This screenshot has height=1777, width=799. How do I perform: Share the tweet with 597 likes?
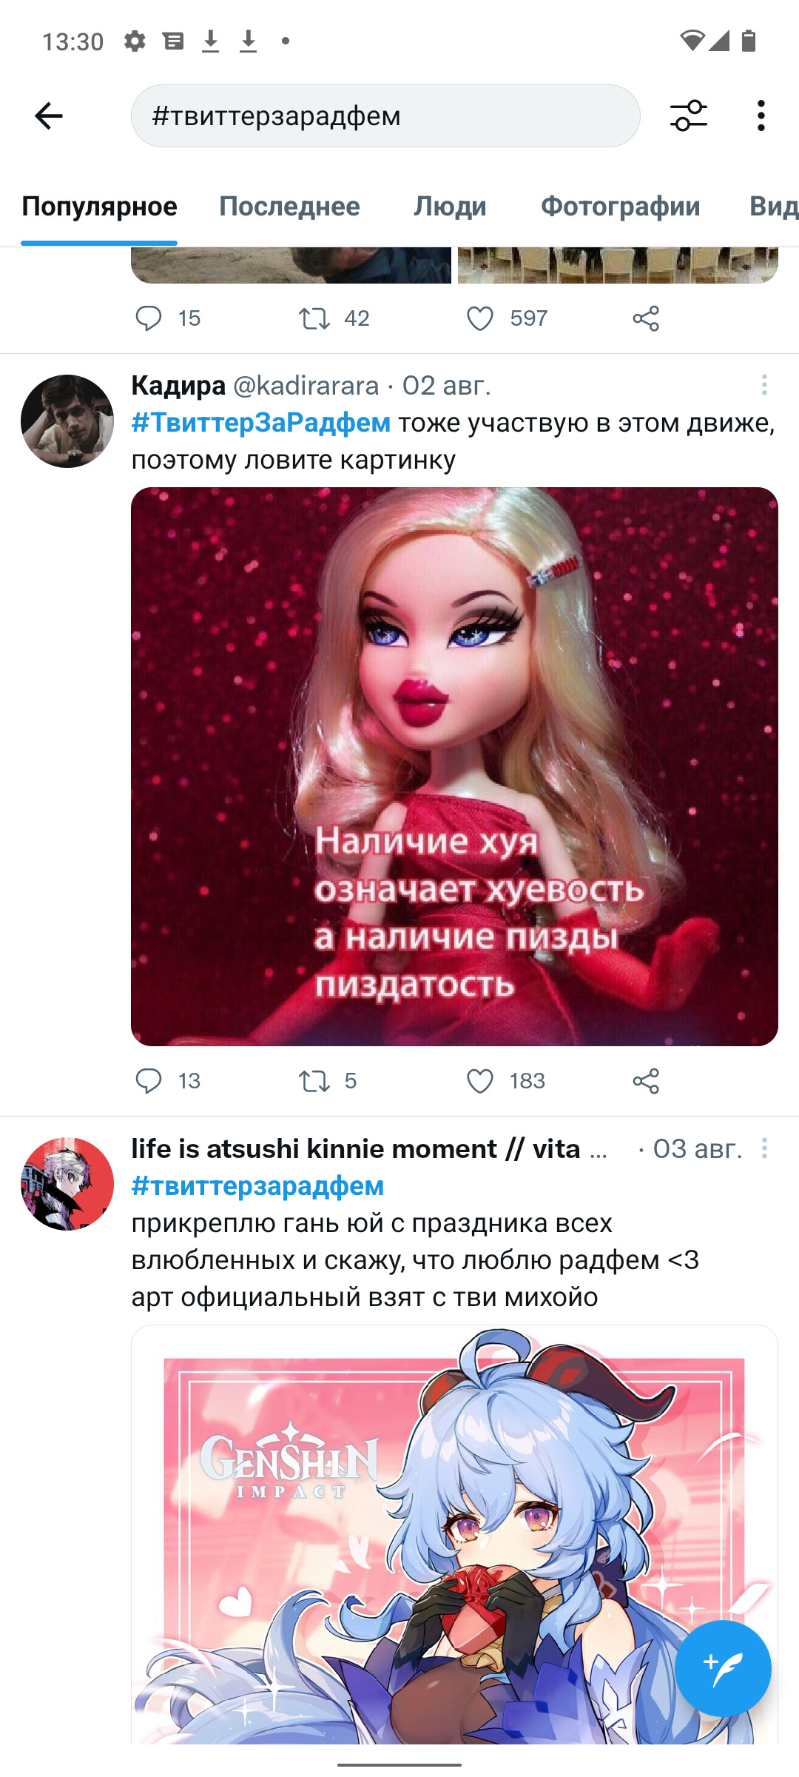click(x=646, y=318)
